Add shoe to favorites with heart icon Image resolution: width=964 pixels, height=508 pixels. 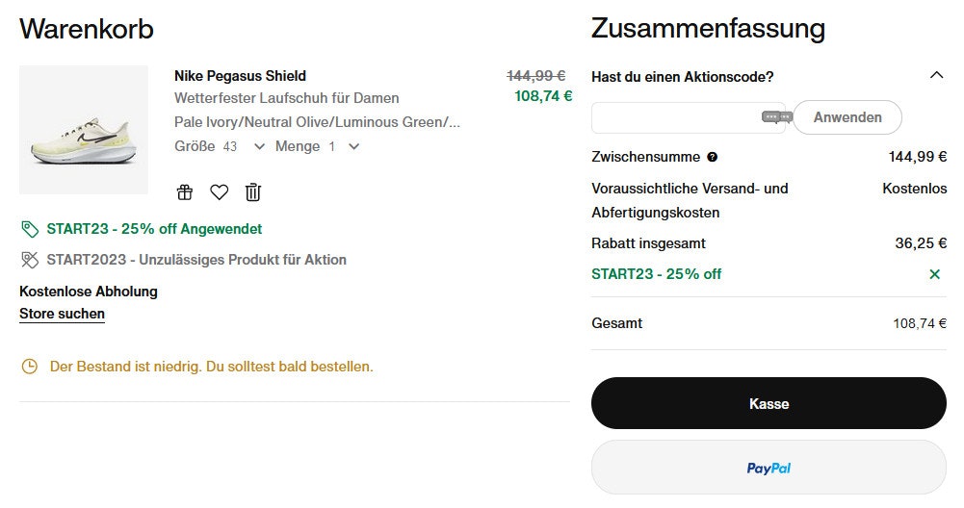[x=219, y=192]
